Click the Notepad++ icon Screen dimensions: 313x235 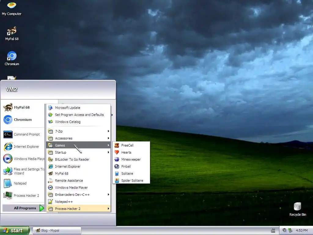tap(50, 202)
